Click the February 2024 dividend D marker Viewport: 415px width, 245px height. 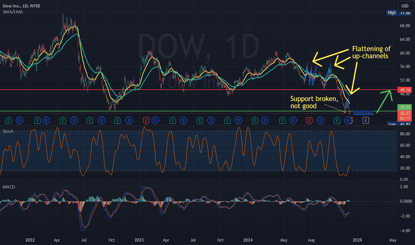coord(264,121)
